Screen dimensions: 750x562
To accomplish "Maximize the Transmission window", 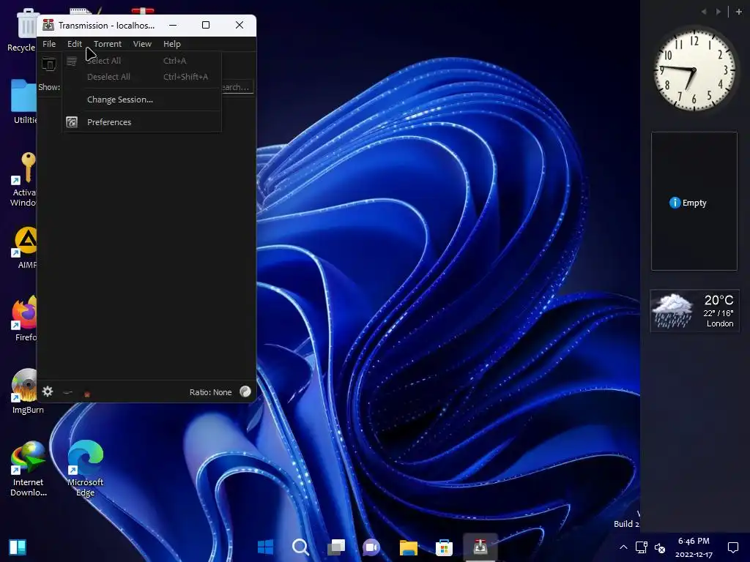I will pyautogui.click(x=206, y=25).
